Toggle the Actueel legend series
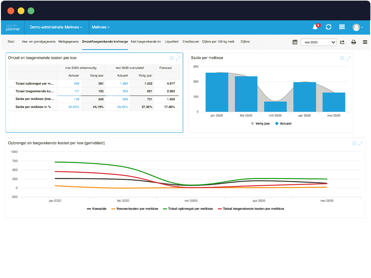This screenshot has width=371, height=278. coord(283,124)
